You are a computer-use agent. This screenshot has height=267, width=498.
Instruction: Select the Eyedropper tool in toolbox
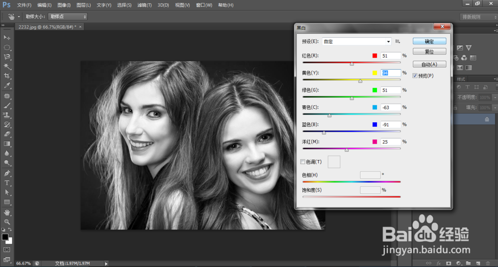[6, 86]
